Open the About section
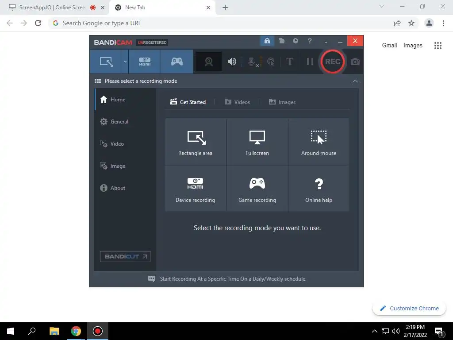 125,188
